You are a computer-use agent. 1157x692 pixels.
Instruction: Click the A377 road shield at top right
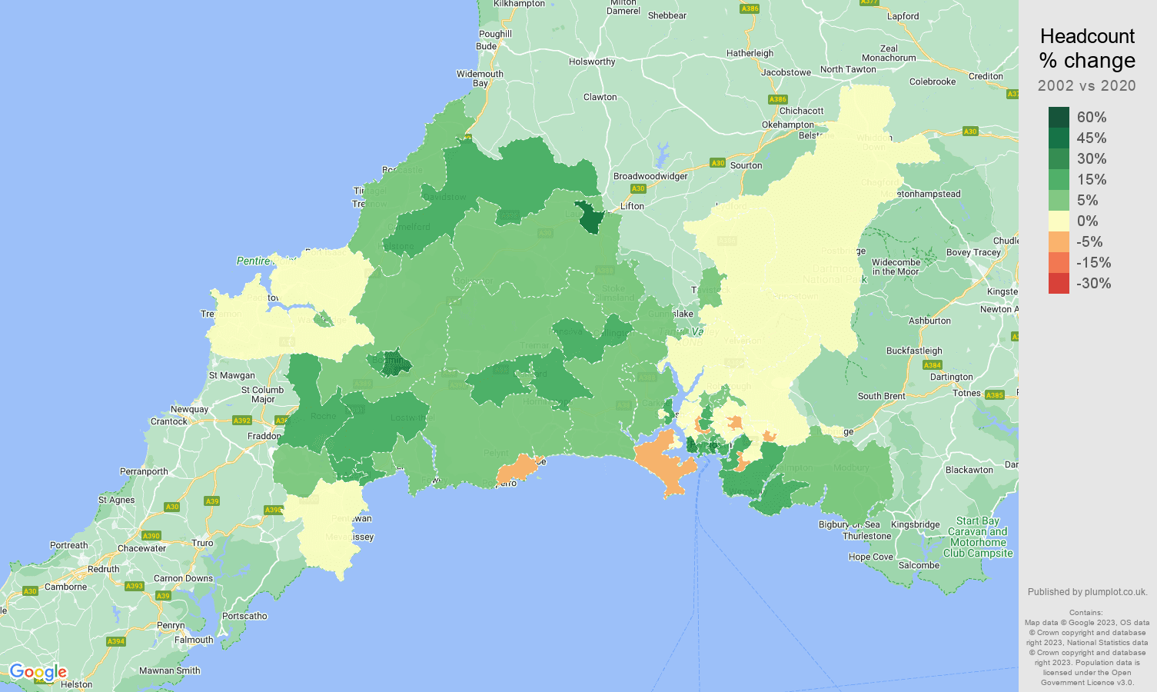(x=869, y=3)
